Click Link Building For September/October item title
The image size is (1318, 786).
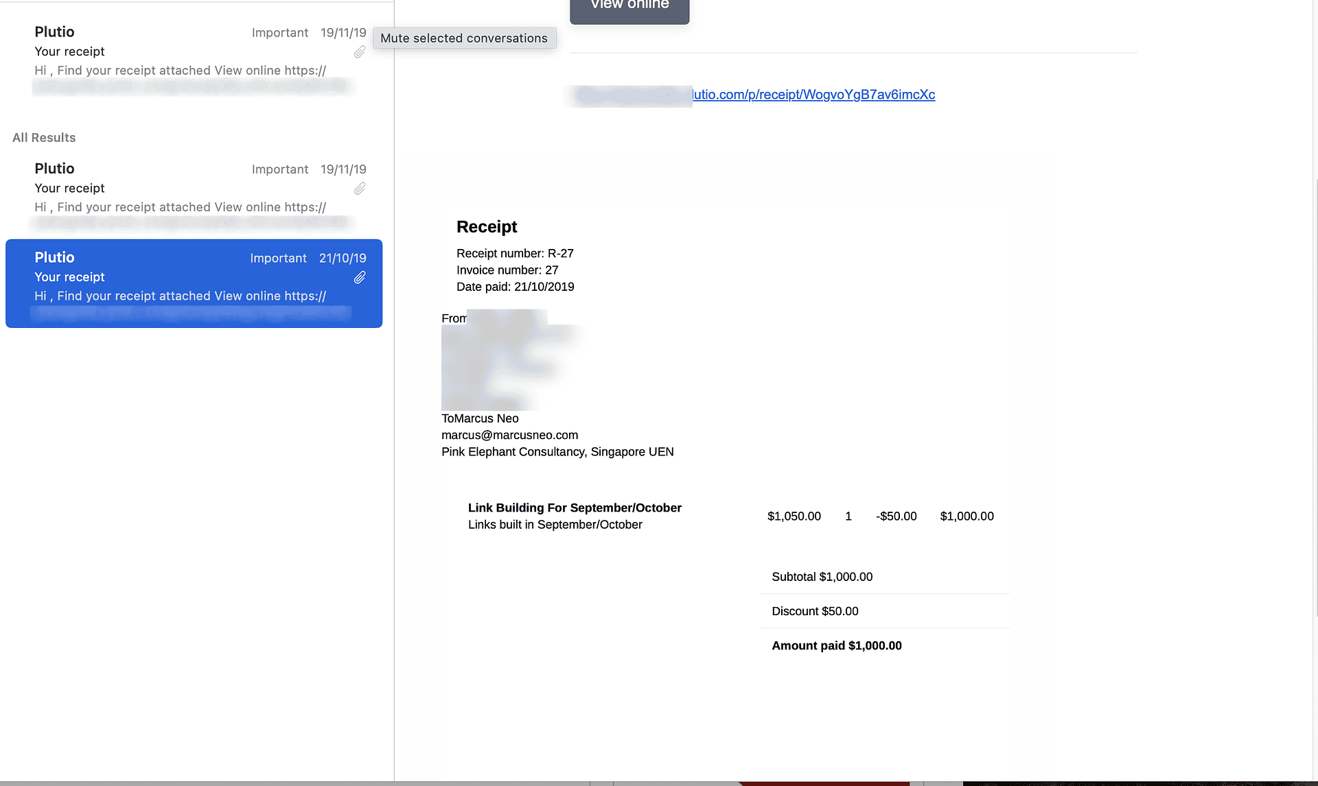pyautogui.click(x=575, y=508)
